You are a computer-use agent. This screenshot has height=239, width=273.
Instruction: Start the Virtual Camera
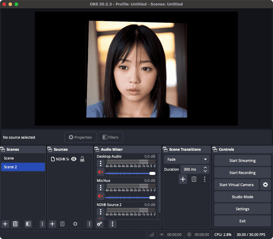(x=236, y=184)
